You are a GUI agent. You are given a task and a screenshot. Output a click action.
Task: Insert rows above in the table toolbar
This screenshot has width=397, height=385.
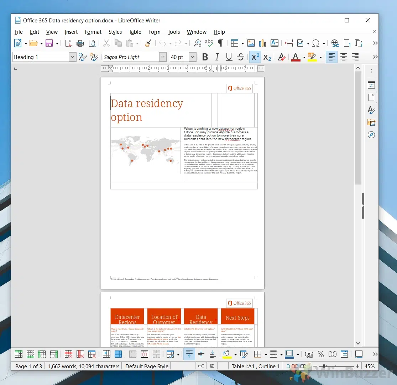(19, 354)
